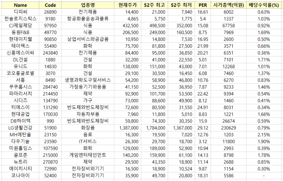Select the DB하이텍 cell
The height and width of the screenshot is (181, 283).
[21, 121]
